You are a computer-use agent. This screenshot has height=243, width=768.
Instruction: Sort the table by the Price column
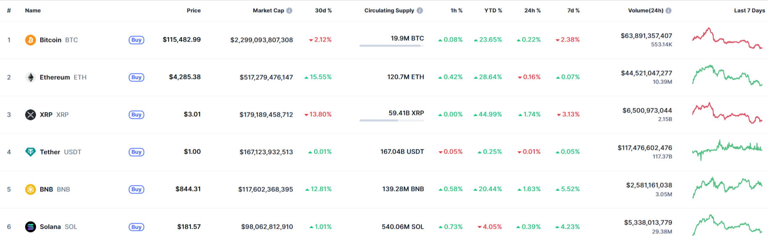pos(193,10)
